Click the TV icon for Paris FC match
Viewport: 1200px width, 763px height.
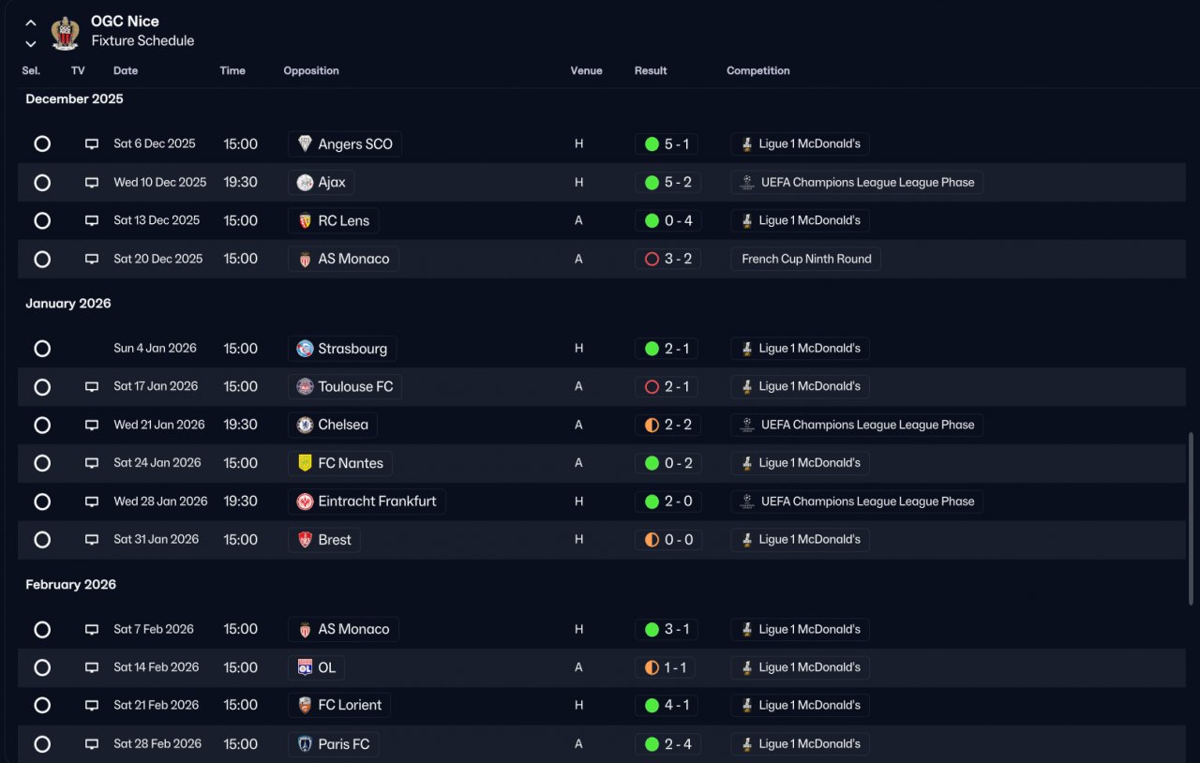pyautogui.click(x=92, y=744)
